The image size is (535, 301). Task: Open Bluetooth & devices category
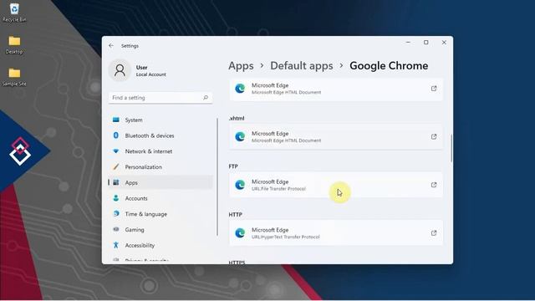click(x=160, y=135)
